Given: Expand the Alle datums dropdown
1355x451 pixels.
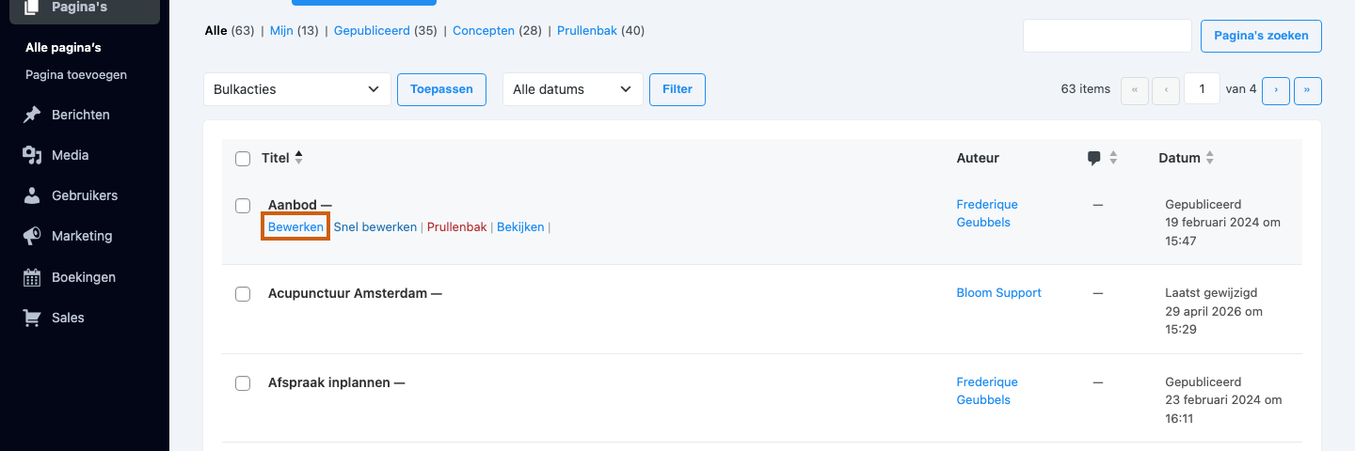Looking at the screenshot, I should tap(573, 89).
